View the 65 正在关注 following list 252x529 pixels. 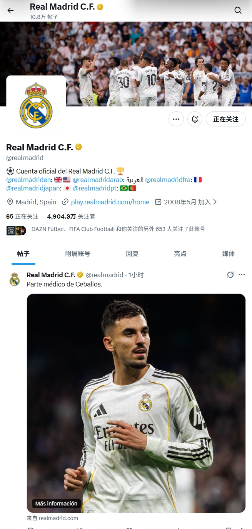click(22, 217)
